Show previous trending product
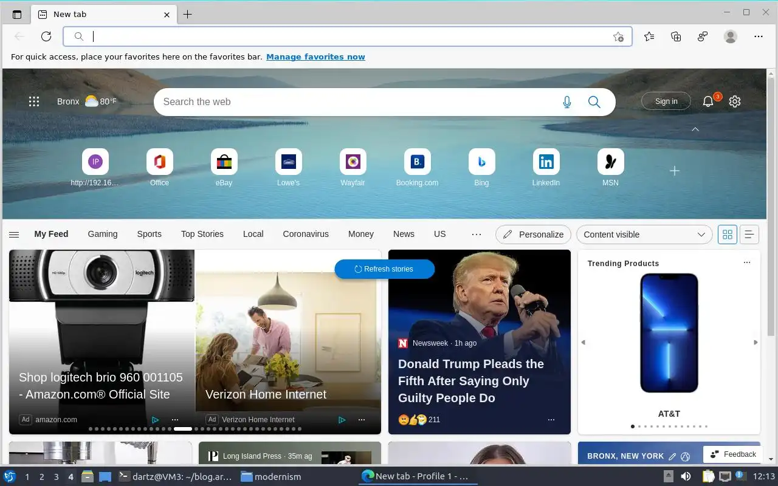 click(583, 343)
